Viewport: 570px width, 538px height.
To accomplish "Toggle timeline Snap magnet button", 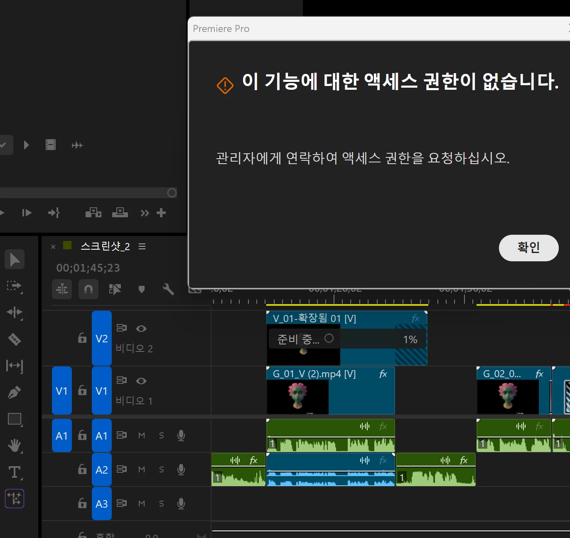I will click(88, 289).
